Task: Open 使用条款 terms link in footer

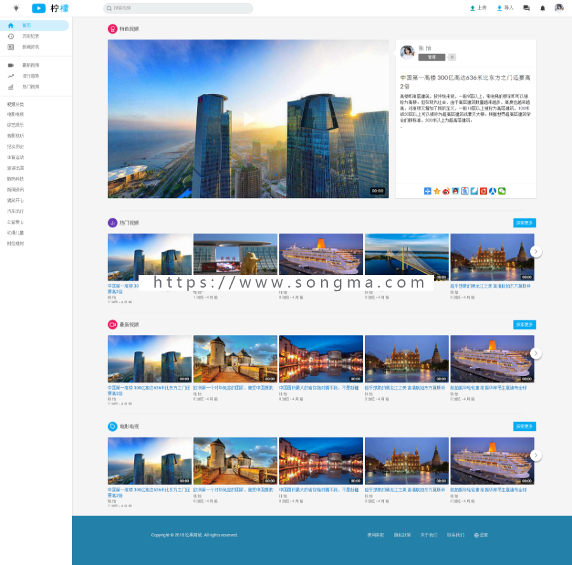Action: point(376,535)
